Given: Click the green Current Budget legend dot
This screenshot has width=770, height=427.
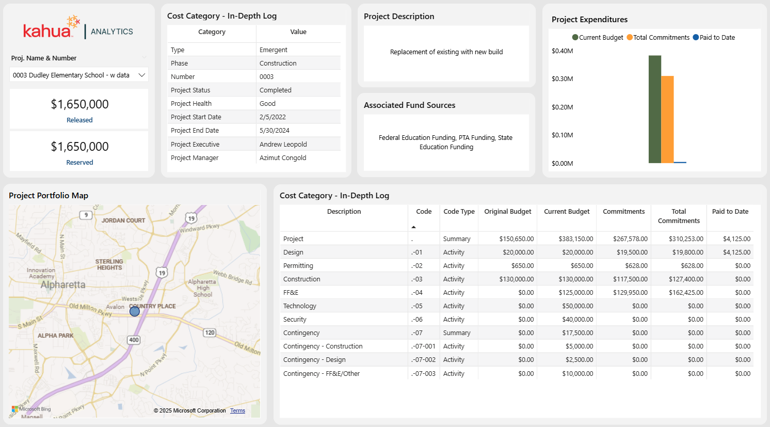Looking at the screenshot, I should pyautogui.click(x=575, y=38).
